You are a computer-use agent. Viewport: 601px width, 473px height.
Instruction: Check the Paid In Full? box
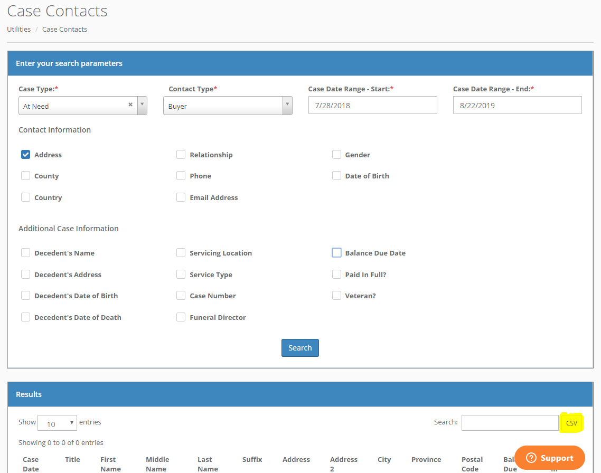336,275
